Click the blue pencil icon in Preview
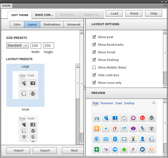 (x=142, y=128)
